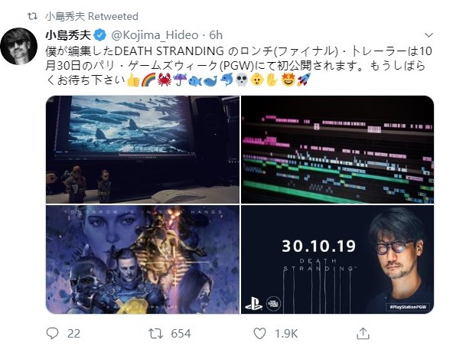
Task: Open the blue verified badge
Action: pyautogui.click(x=100, y=35)
